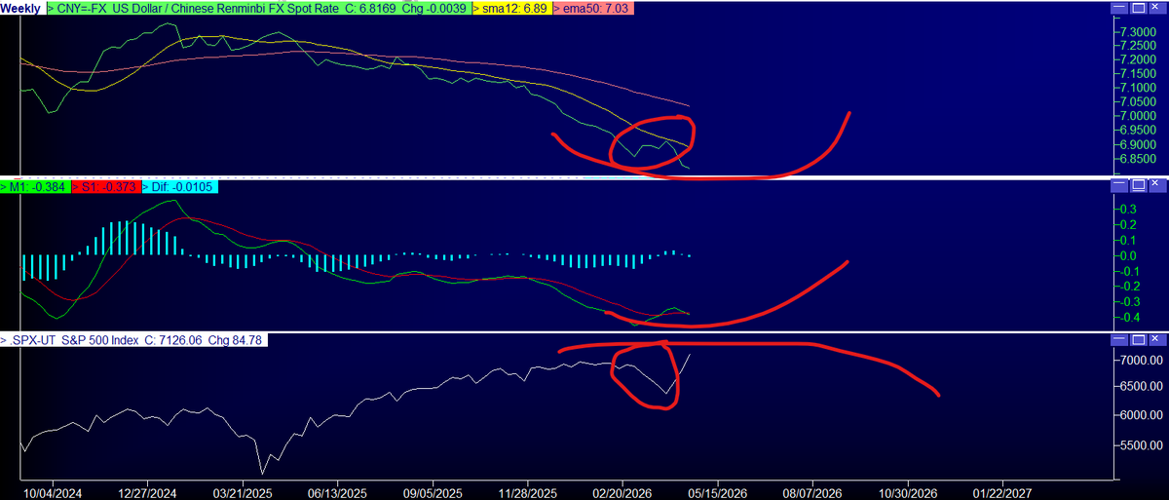Click the 10/04/2024 date on time axis
1169x500 pixels.
[x=53, y=492]
